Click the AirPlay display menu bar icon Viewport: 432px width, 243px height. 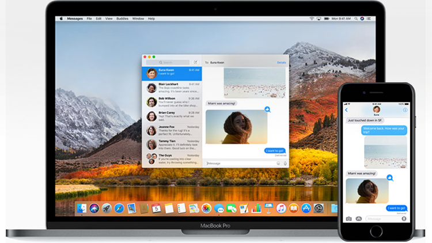[319, 19]
